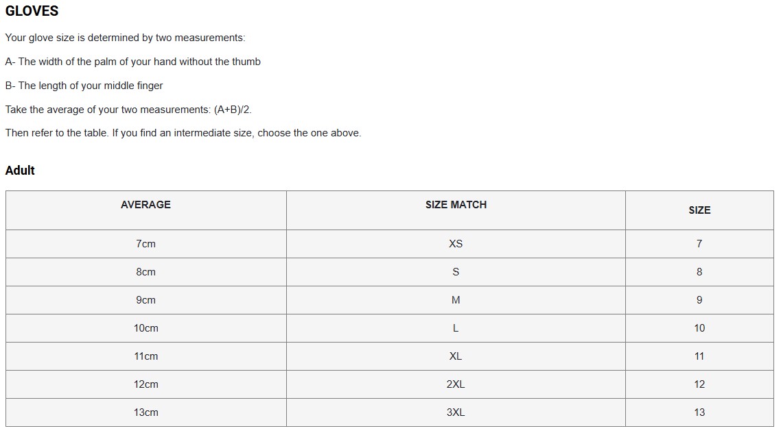Click the (A+B)/2 average formula line

(128, 110)
